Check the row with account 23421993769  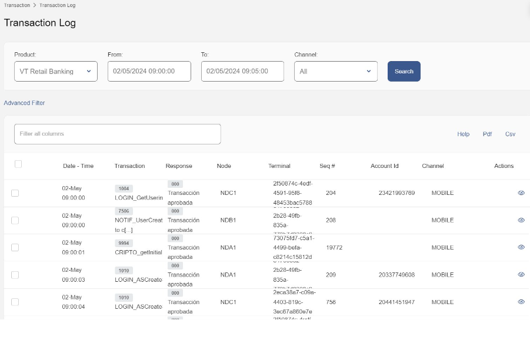15,193
